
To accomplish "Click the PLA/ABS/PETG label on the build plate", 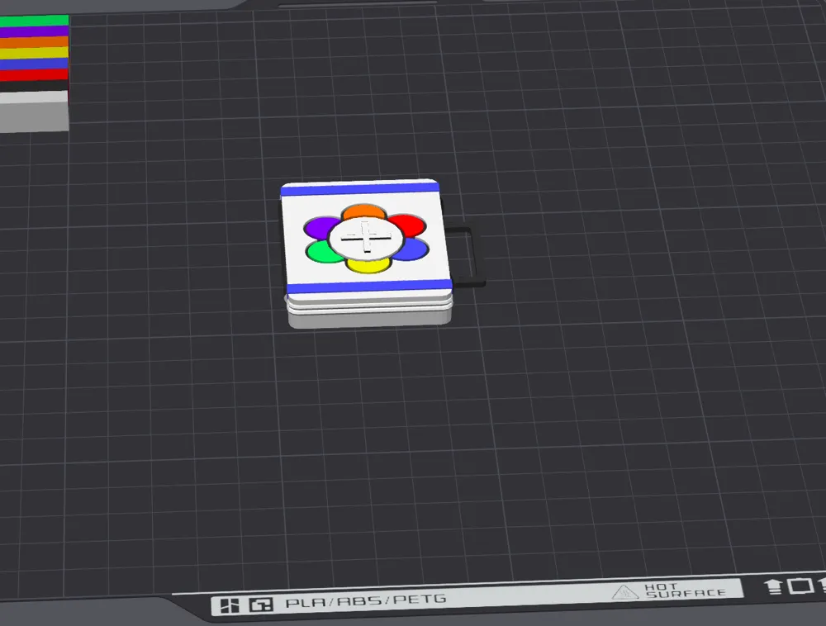I will [363, 599].
